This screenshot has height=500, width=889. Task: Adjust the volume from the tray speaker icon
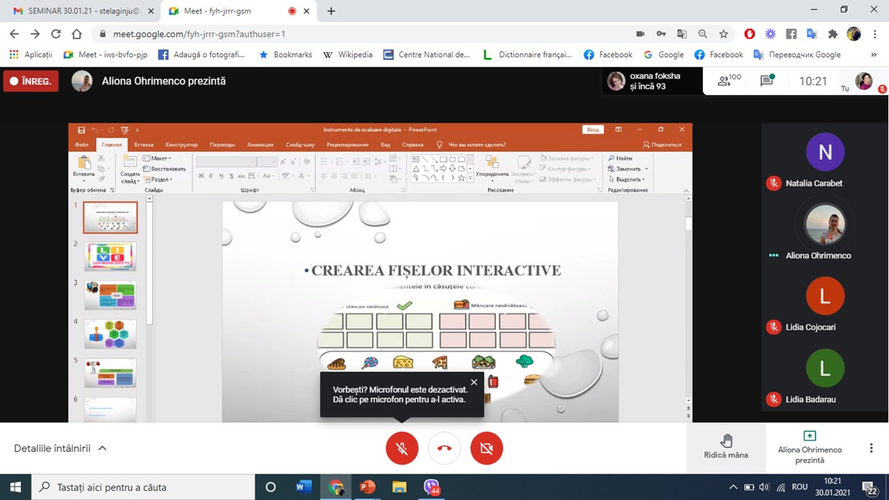pyautogui.click(x=764, y=487)
